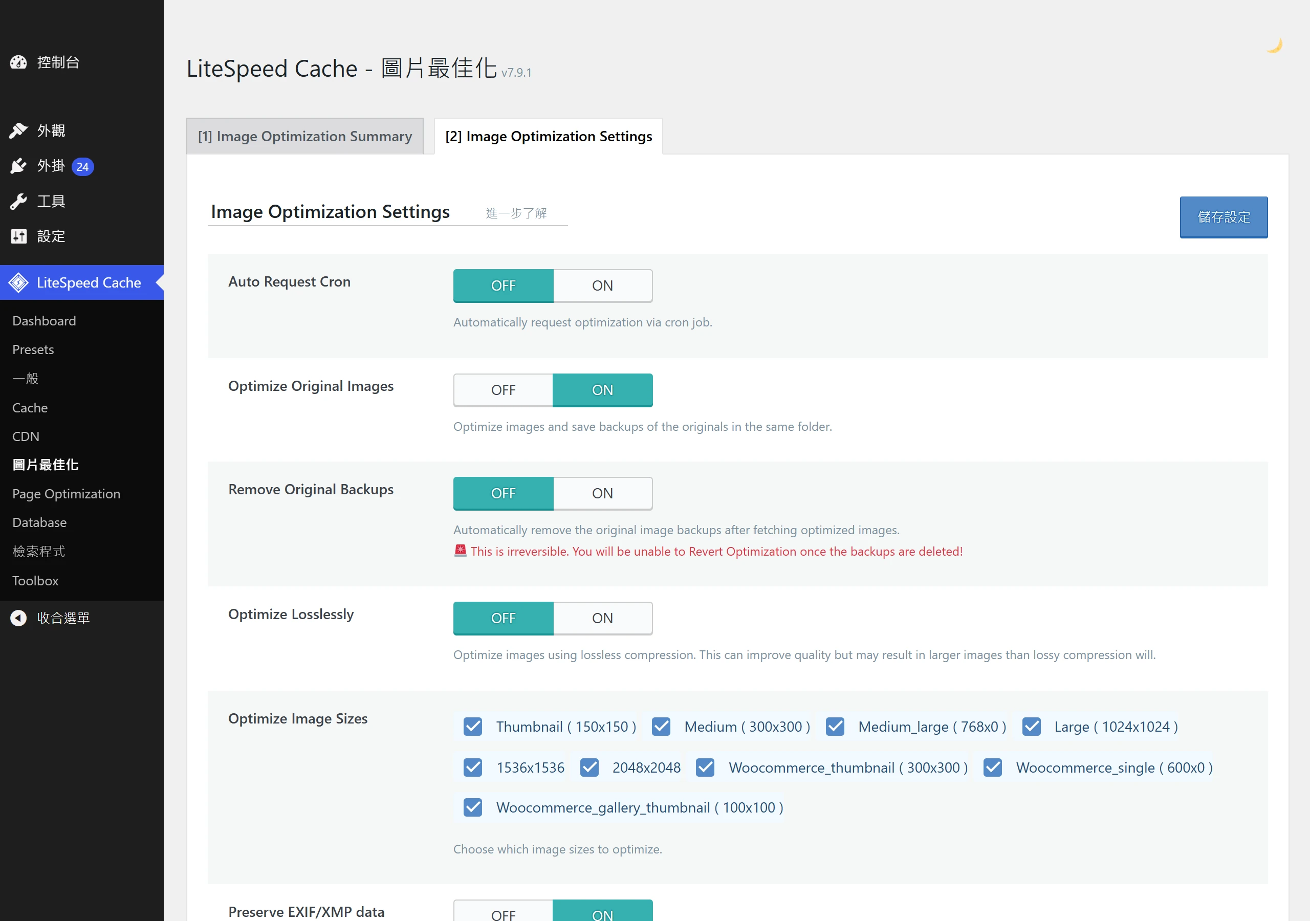This screenshot has width=1310, height=921.
Task: Click the v7.9.1 version text
Action: [x=516, y=73]
